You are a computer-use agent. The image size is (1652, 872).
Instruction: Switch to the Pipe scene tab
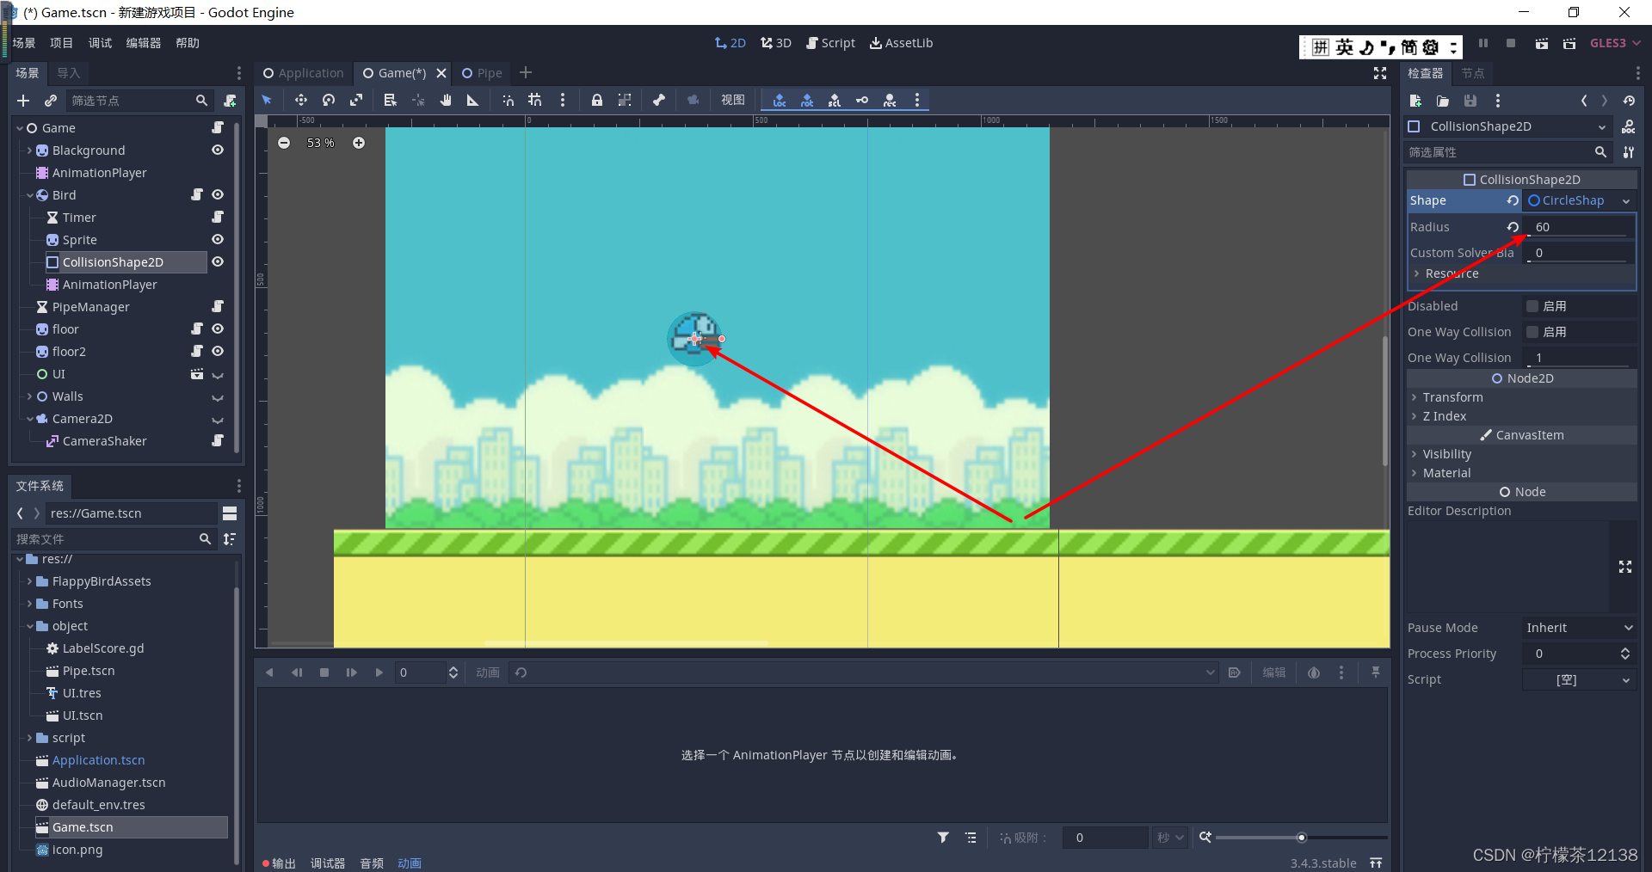coord(483,73)
